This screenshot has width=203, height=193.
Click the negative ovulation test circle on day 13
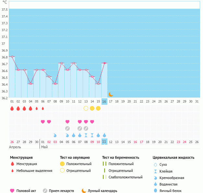pyautogui.click(x=86, y=108)
